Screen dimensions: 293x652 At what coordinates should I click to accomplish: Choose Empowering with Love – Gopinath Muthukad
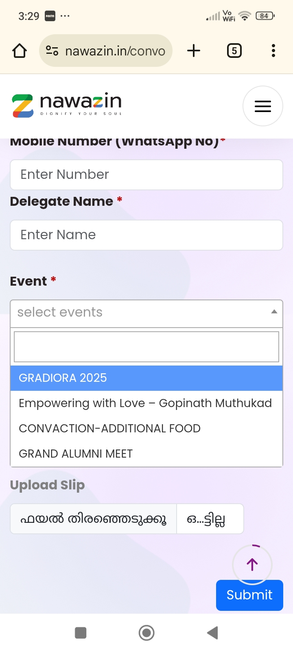pos(145,403)
